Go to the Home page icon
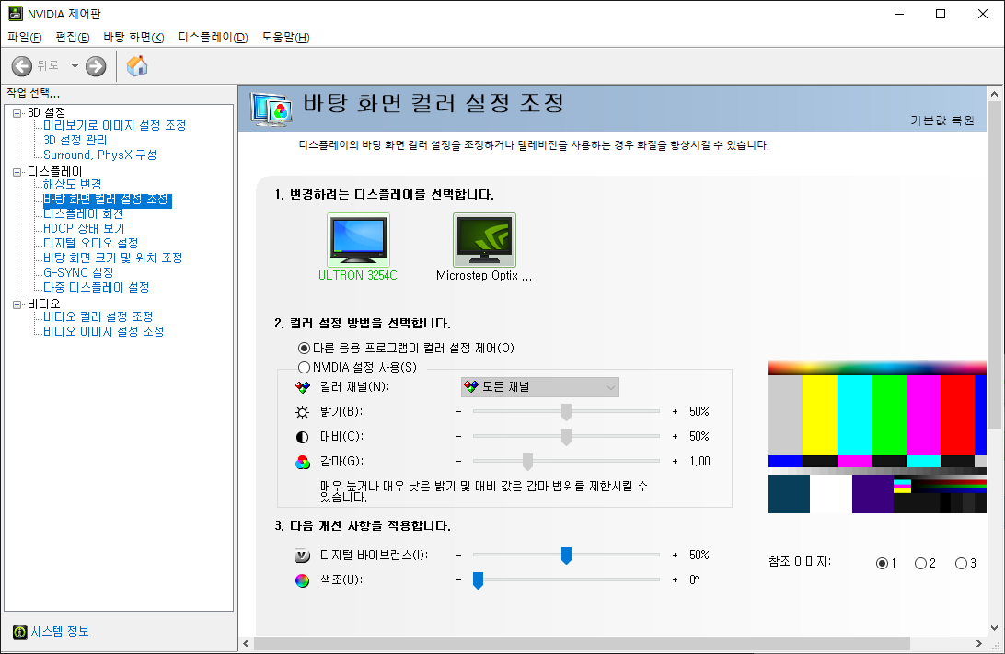 (136, 66)
